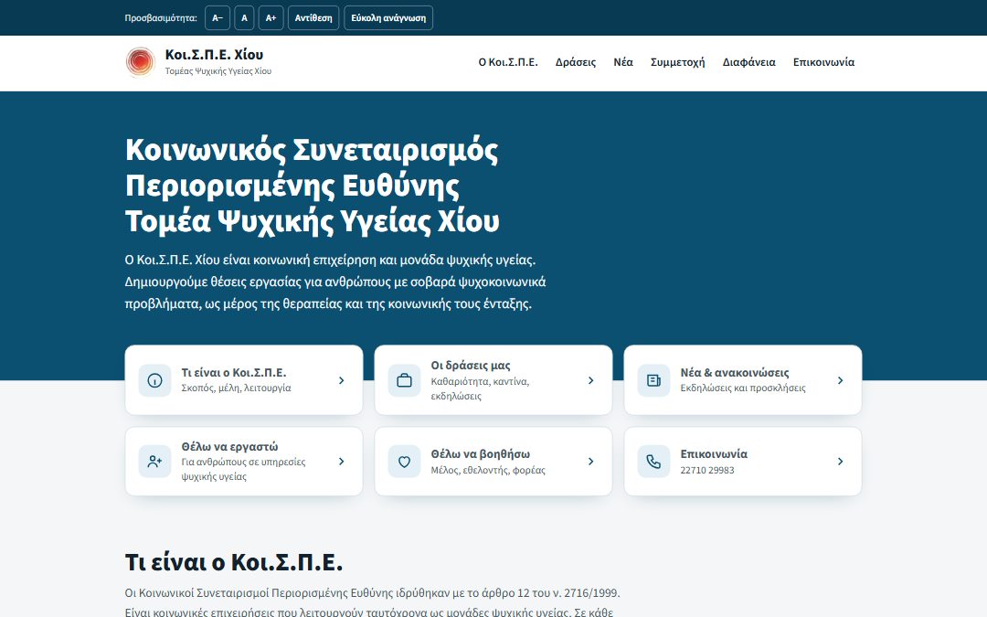This screenshot has width=987, height=617.
Task: Open the 'Τι είναι ο Κοι.Σ.Π.Ε.' card title
Action: (234, 373)
